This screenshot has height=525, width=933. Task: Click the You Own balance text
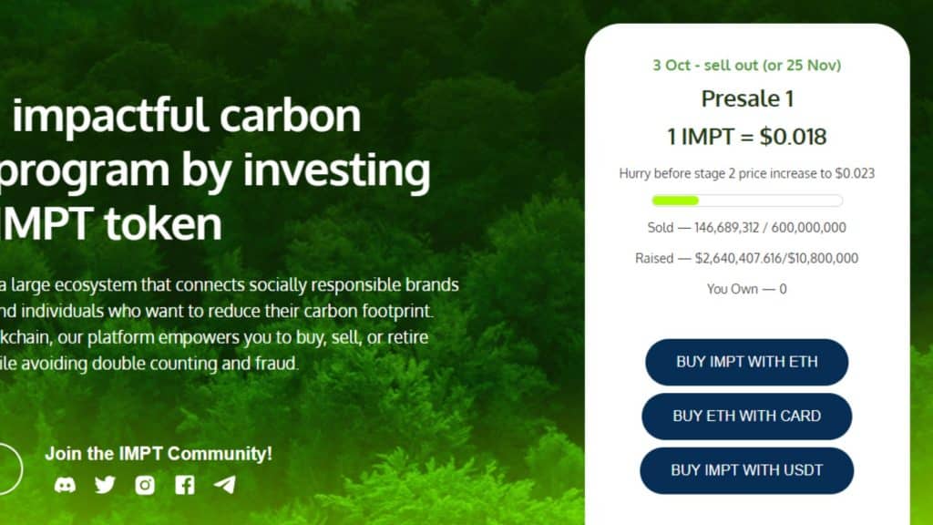coord(747,289)
